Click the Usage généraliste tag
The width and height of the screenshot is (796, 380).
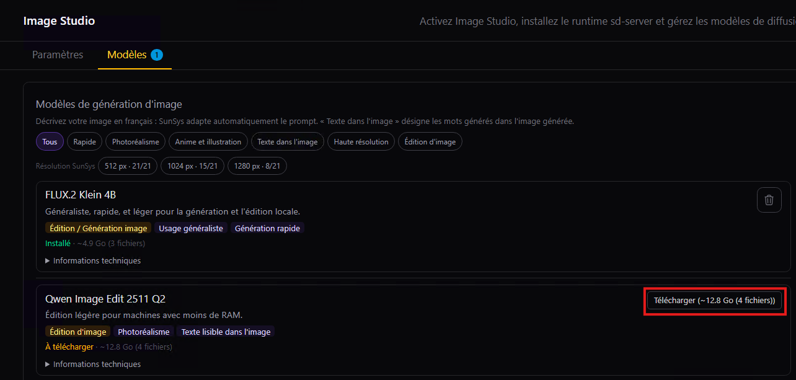coord(191,228)
